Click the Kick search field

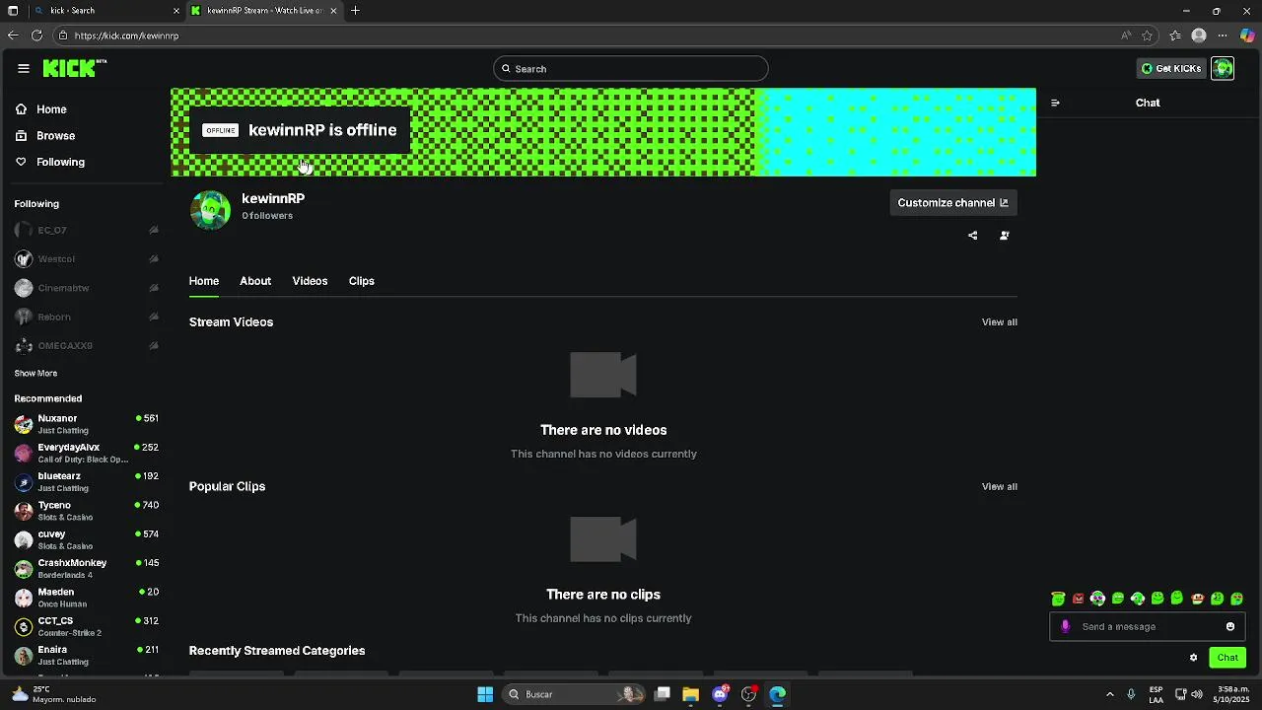pos(631,68)
